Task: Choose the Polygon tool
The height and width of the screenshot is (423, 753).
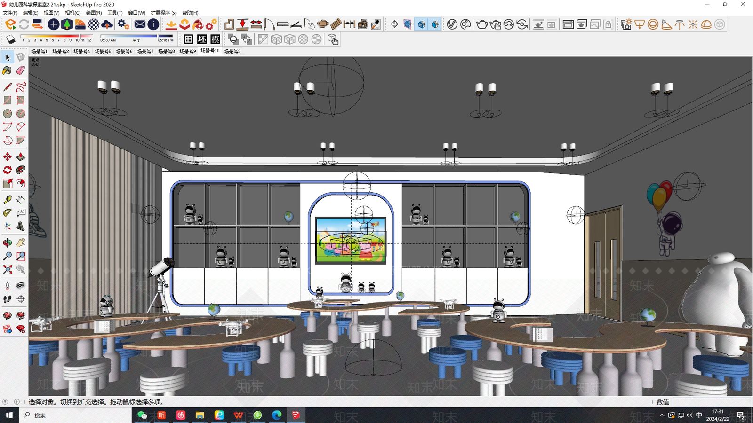Action: [x=21, y=113]
